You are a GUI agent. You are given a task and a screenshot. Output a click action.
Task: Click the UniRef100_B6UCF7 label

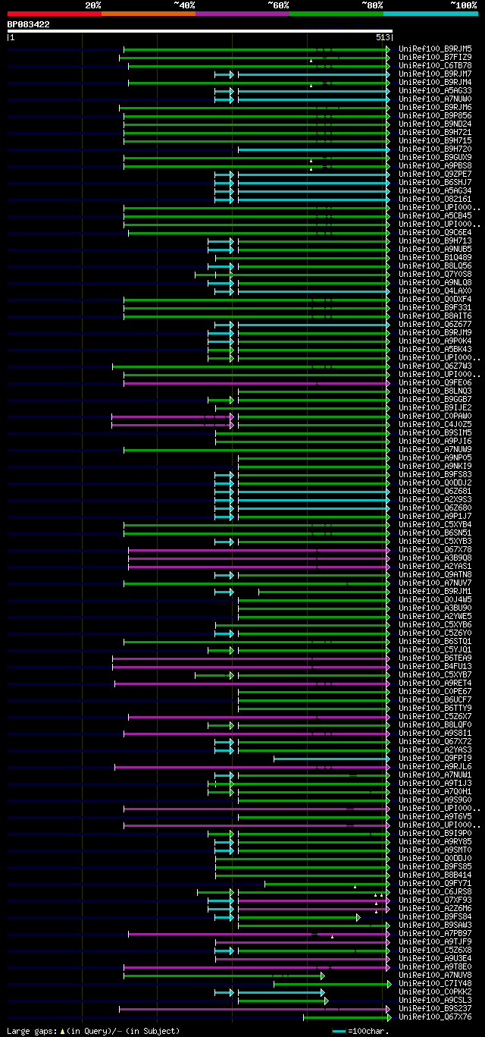pos(436,699)
